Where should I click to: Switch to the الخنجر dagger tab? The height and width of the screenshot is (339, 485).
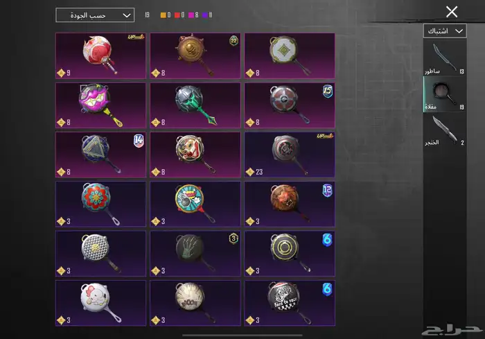[x=445, y=130]
